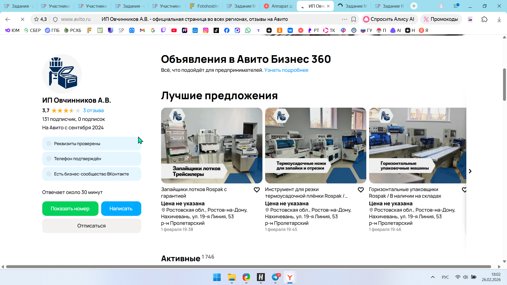Open browser extensions puzzle icon

coord(484,19)
